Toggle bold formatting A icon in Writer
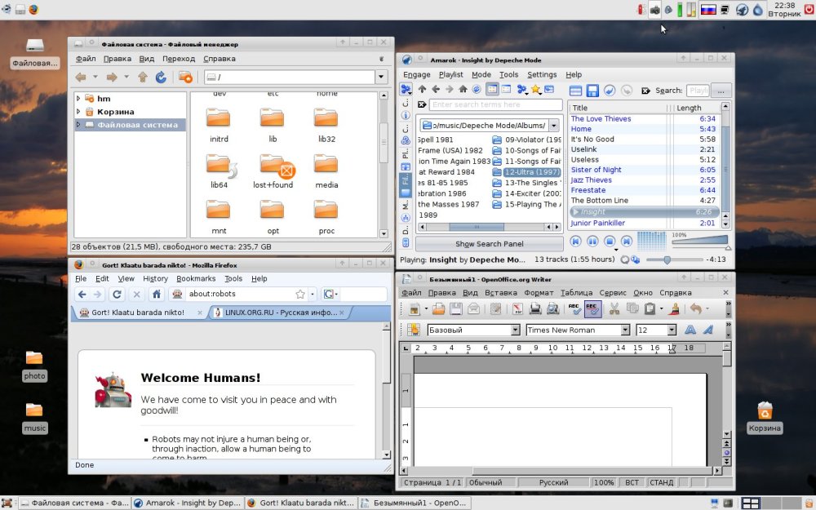This screenshot has width=816, height=510. pyautogui.click(x=690, y=330)
